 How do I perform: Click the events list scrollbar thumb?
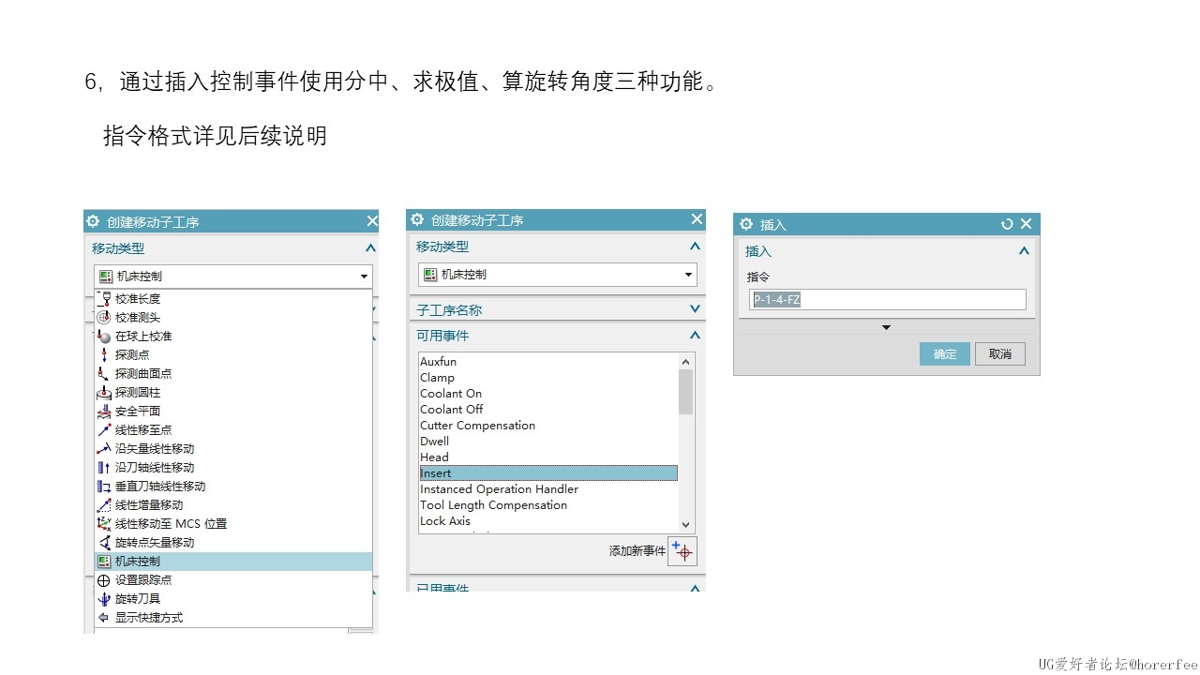(686, 392)
